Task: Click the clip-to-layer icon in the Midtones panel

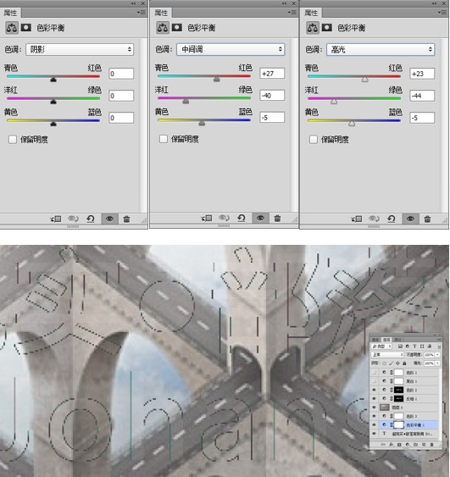Action: click(x=207, y=218)
